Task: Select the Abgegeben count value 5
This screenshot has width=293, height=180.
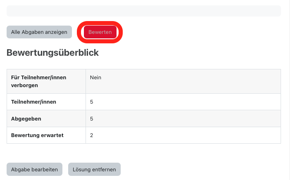Action: point(92,118)
